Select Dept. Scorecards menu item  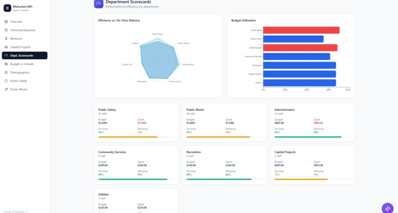25,56
